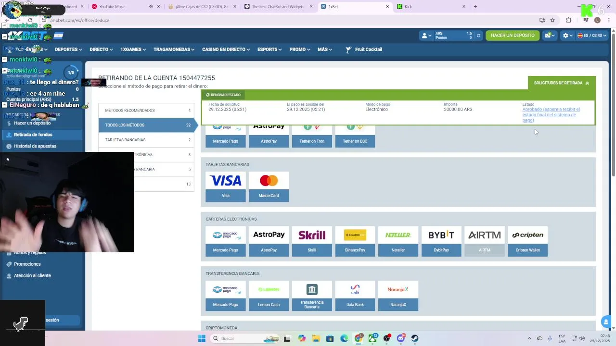Screen dimensions: 616x346
Task: Refresh the account balance
Action: 478,36
